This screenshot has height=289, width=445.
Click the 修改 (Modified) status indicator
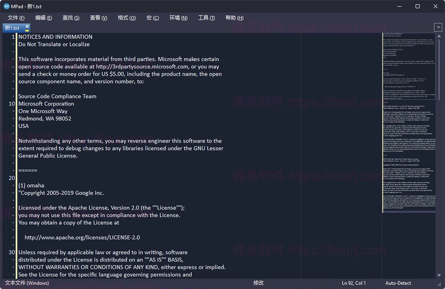tap(257, 283)
